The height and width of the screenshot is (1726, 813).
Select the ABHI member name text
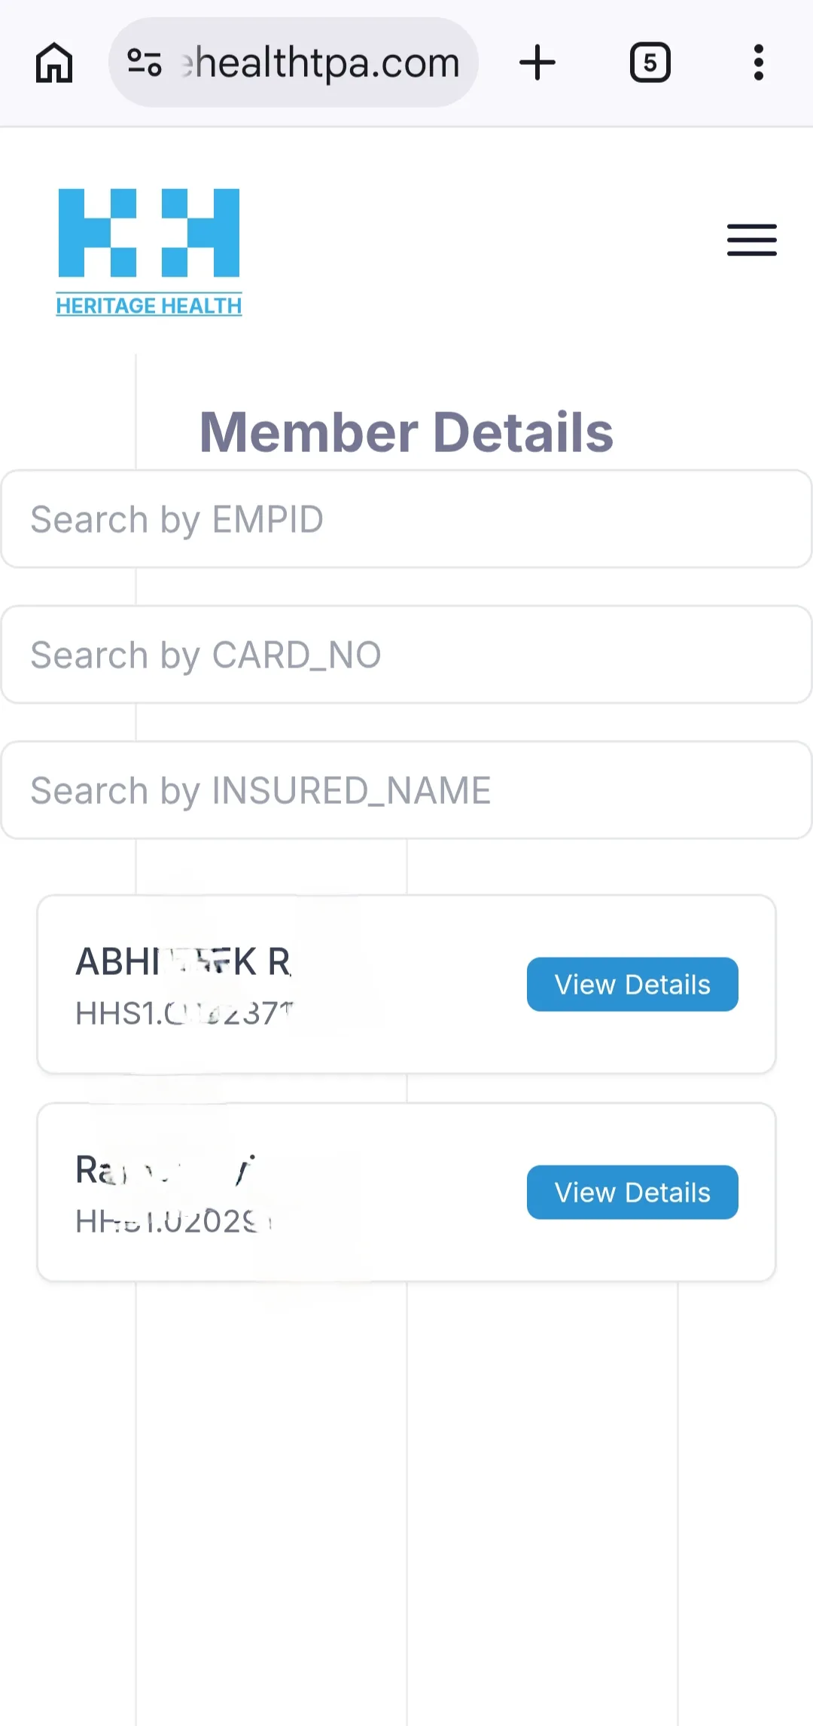(x=183, y=962)
